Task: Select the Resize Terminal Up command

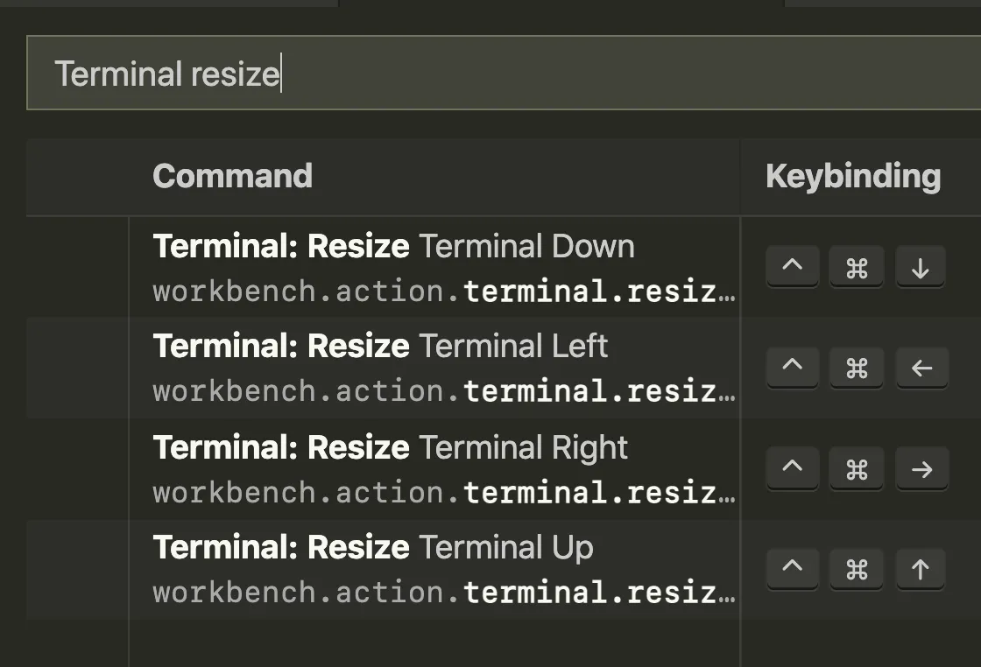Action: pyautogui.click(x=373, y=548)
